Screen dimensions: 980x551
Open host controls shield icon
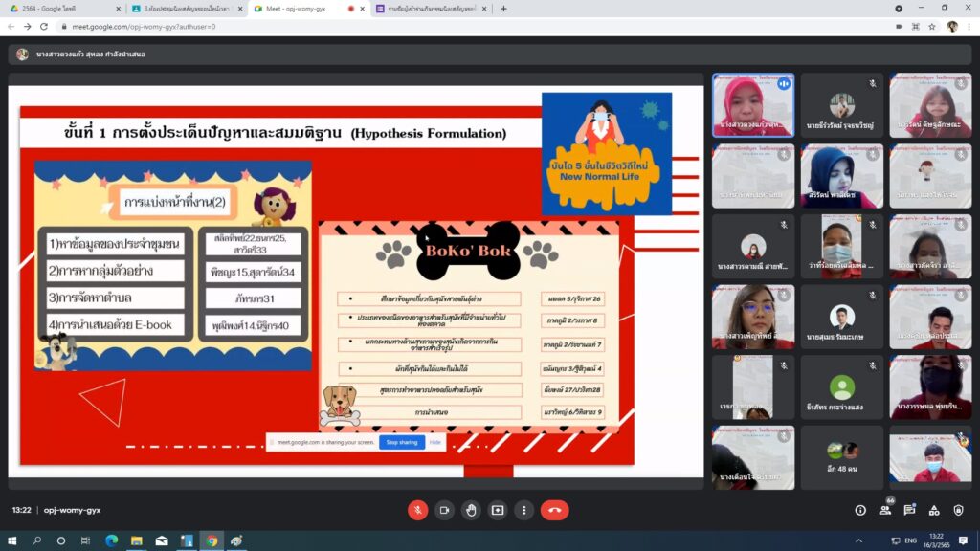point(958,511)
